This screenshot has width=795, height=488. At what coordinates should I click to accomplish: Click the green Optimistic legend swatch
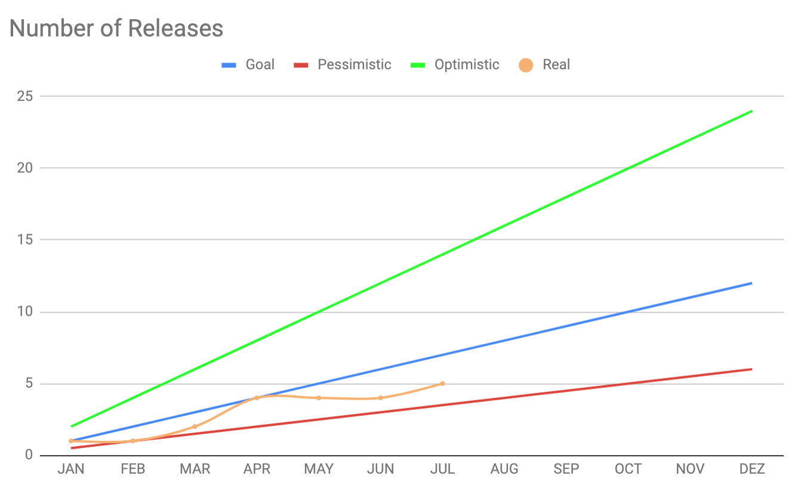click(x=418, y=65)
